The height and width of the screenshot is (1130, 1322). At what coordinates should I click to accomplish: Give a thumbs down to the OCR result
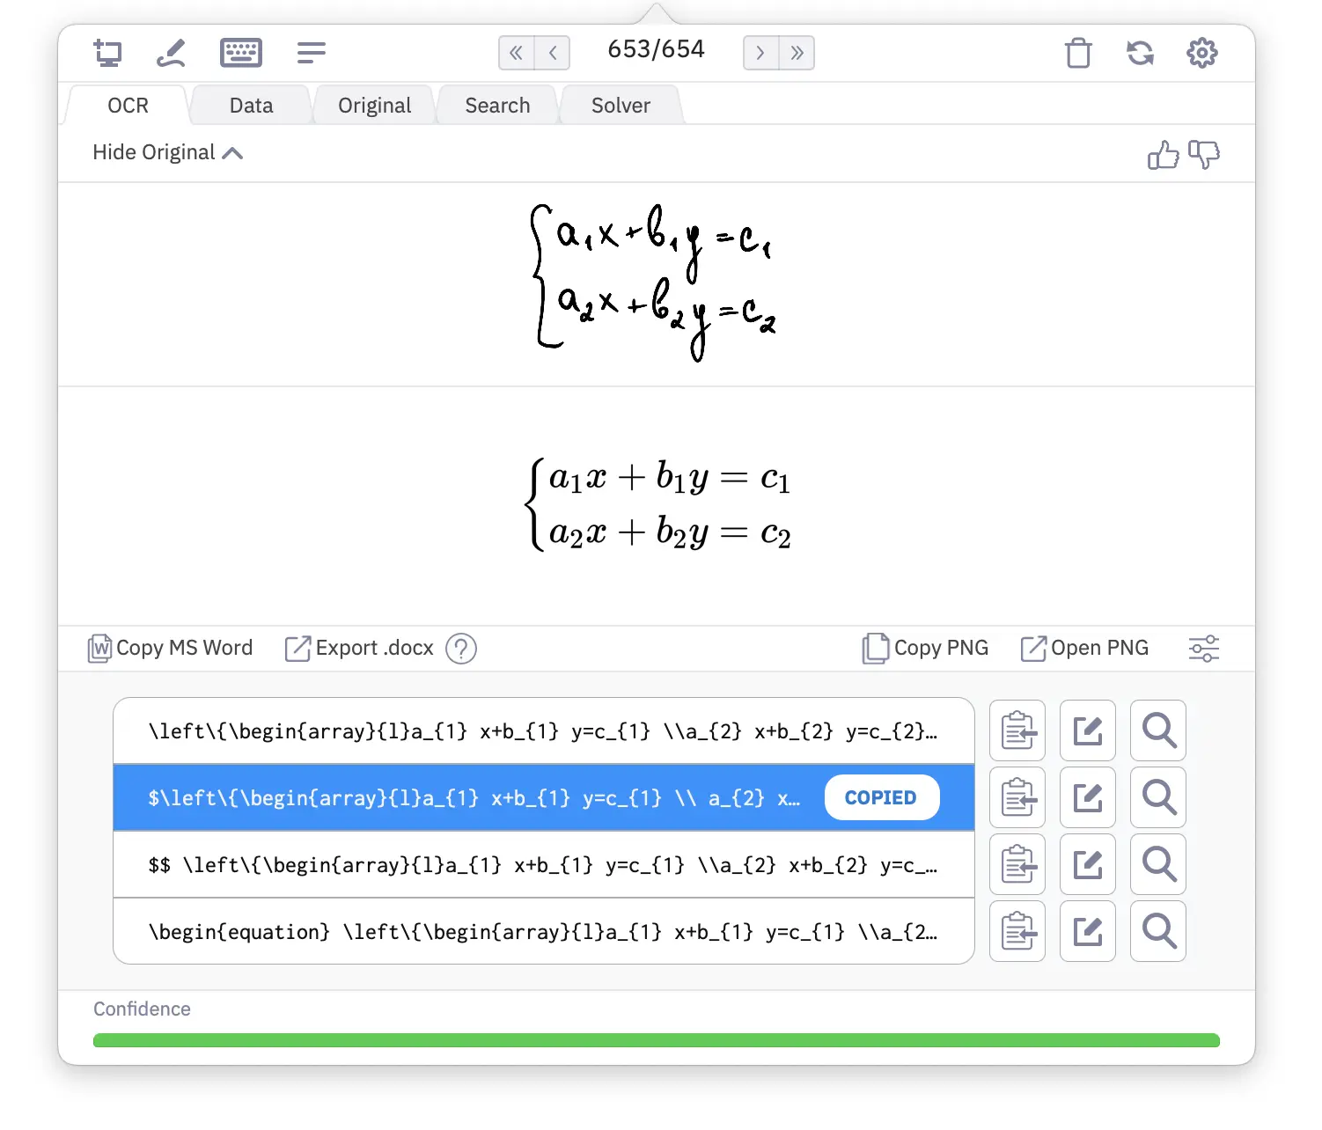[x=1204, y=155]
